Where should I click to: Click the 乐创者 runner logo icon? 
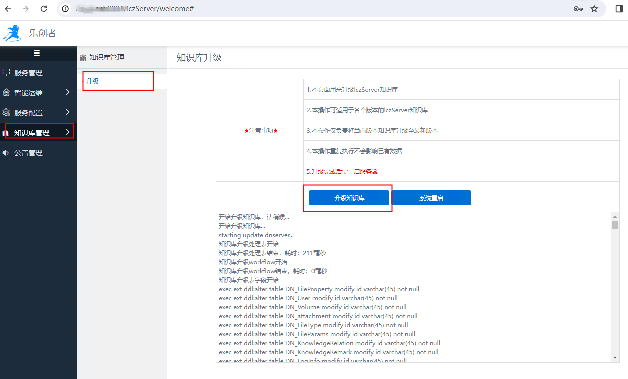(x=12, y=34)
